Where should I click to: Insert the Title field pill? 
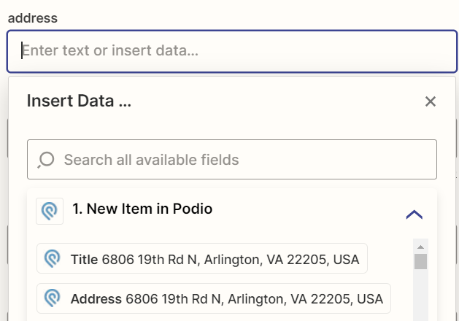click(202, 258)
